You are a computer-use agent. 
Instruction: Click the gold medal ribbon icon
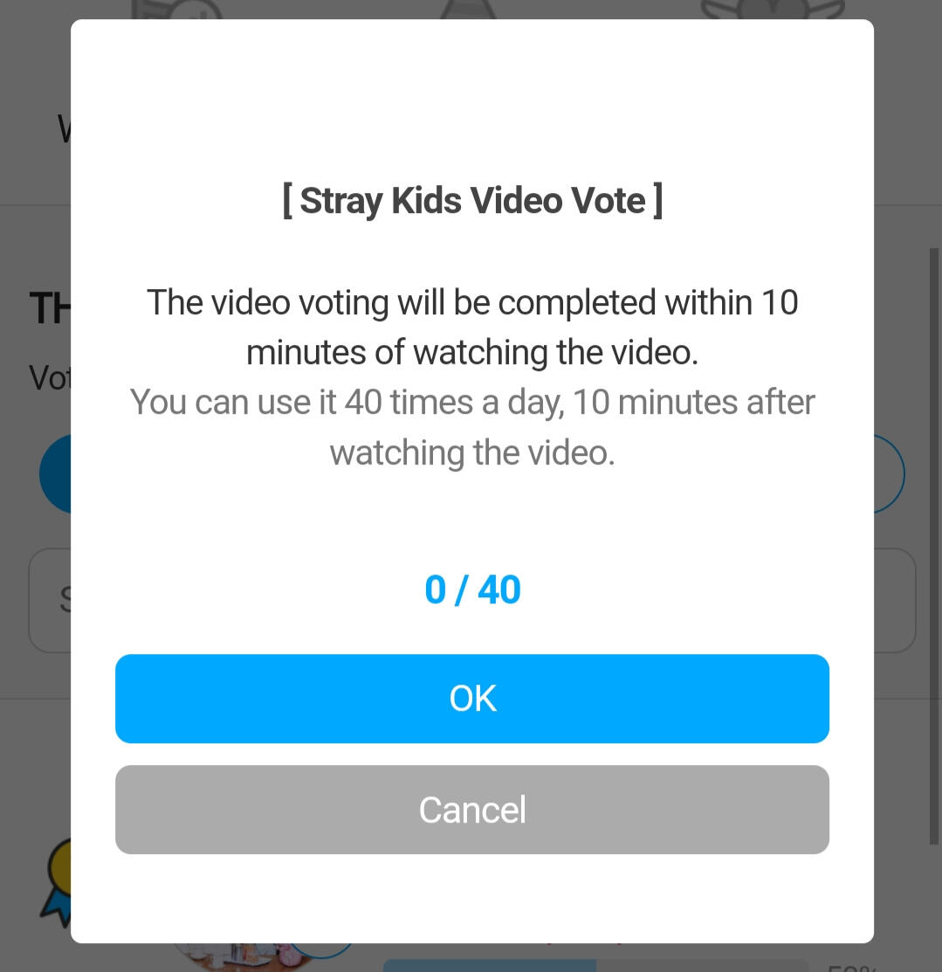(57, 883)
